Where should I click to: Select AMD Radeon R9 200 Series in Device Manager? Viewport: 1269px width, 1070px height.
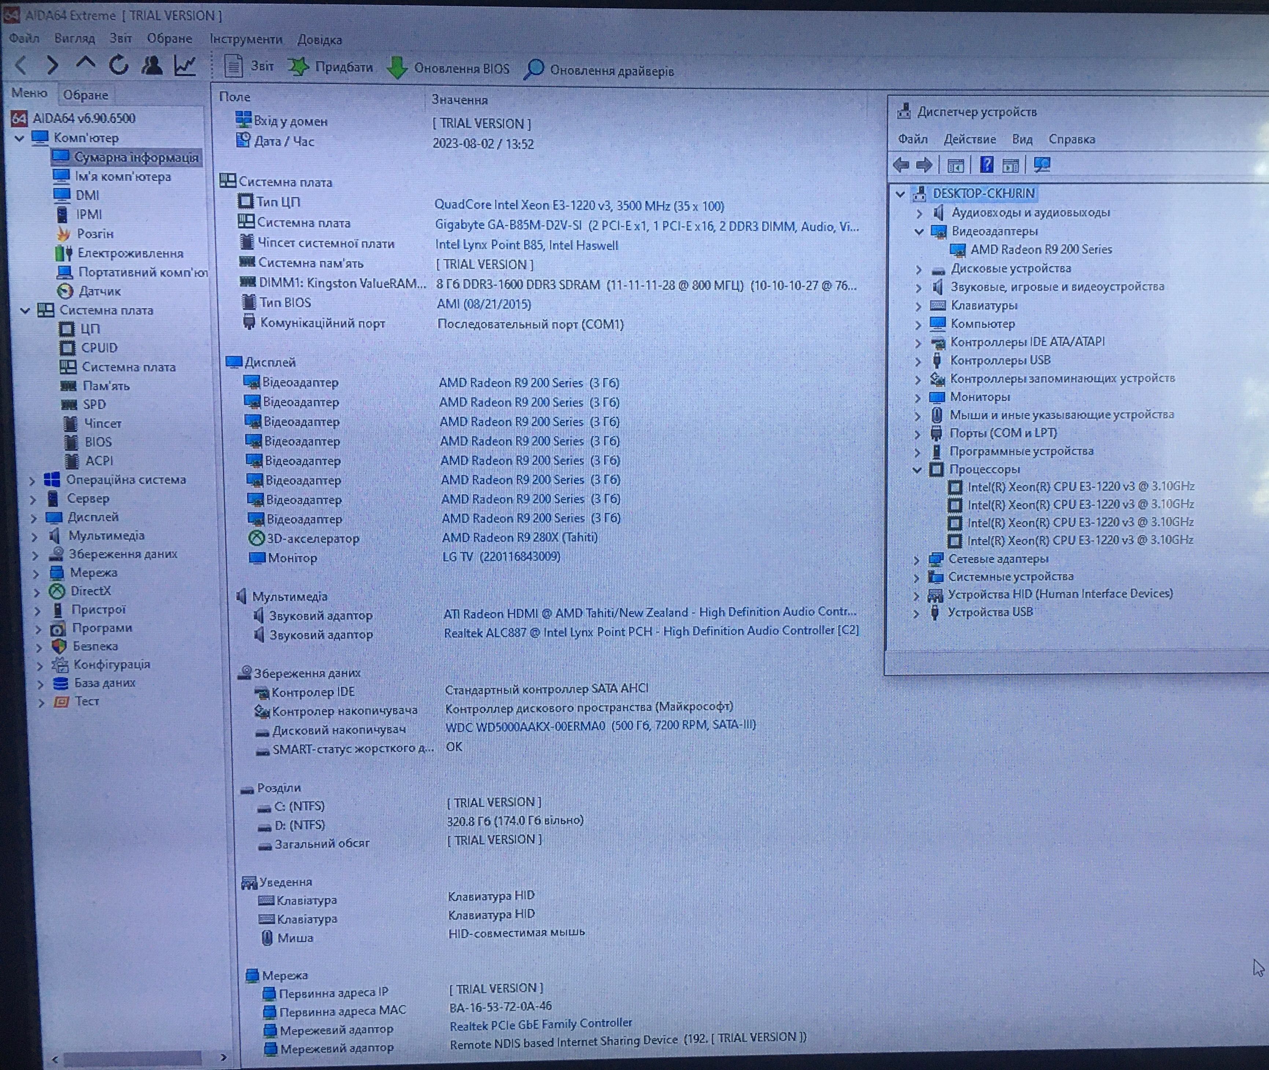coord(1030,249)
